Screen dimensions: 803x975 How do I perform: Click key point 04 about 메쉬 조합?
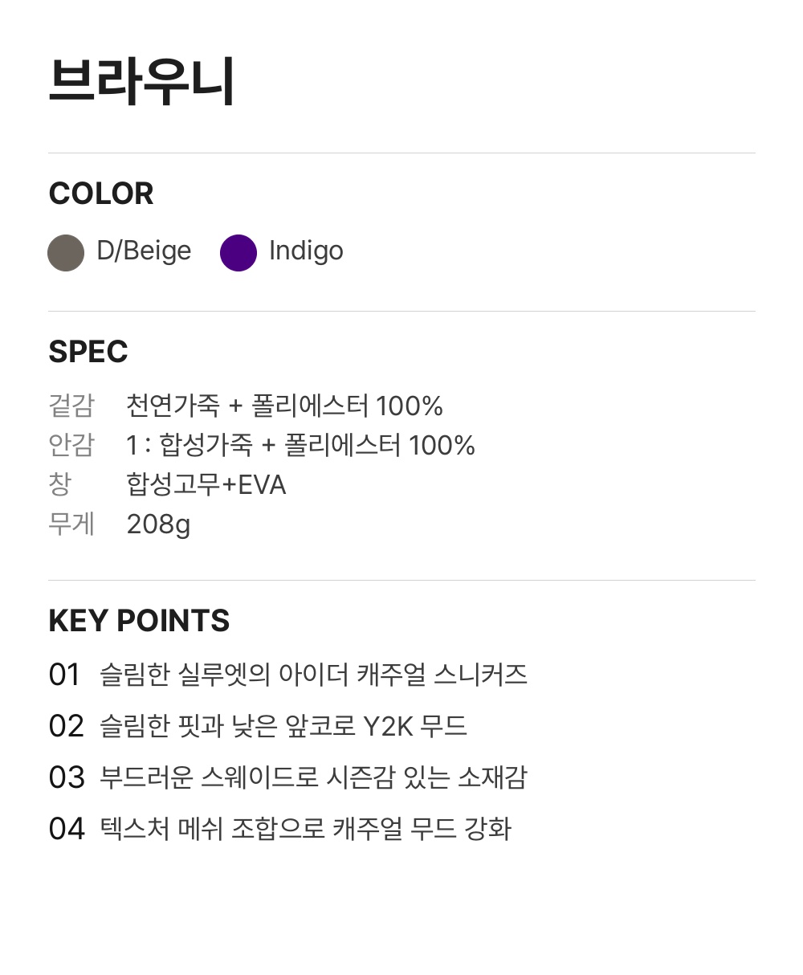[x=280, y=828]
